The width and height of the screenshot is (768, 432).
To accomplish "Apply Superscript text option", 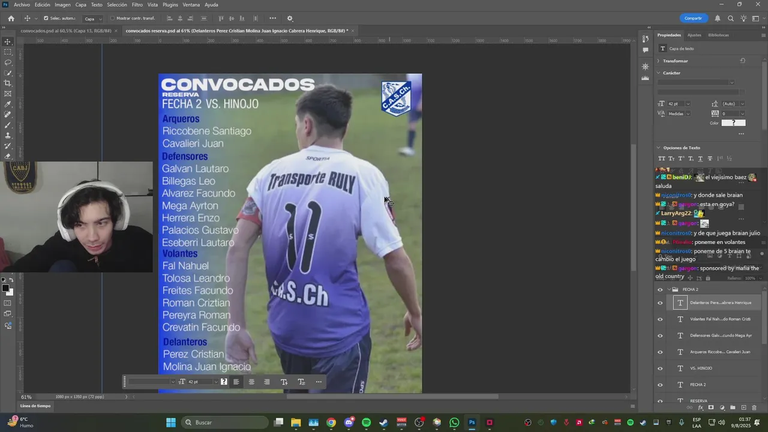I will pyautogui.click(x=681, y=158).
